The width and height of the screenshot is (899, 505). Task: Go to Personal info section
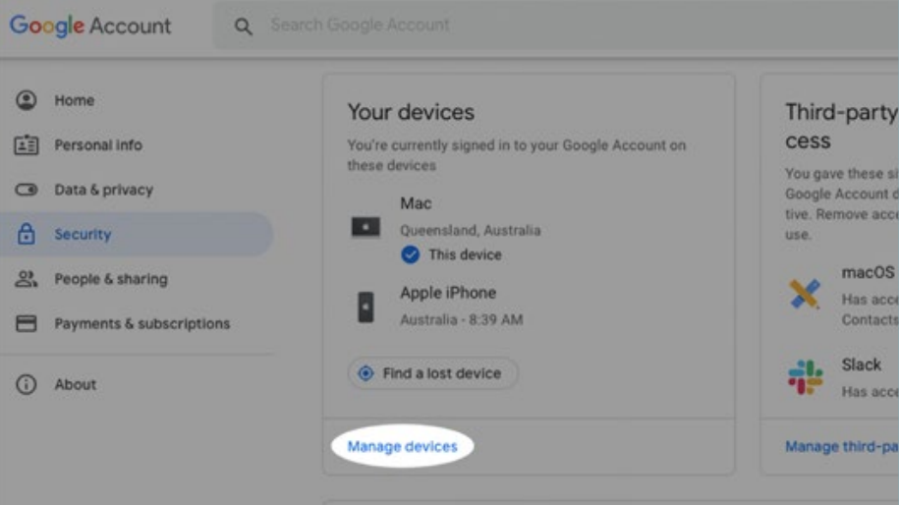(98, 145)
